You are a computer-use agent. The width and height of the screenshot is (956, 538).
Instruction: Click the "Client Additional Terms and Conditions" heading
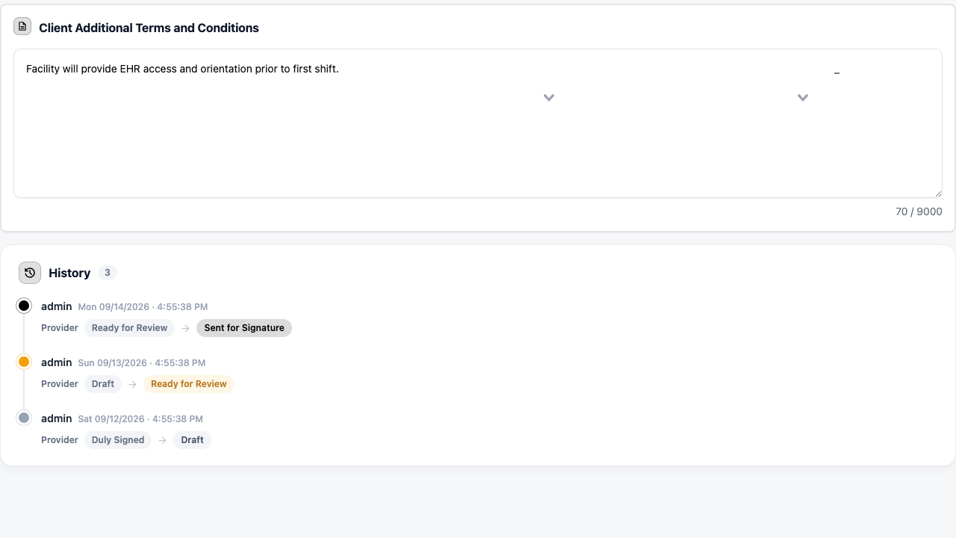(149, 28)
